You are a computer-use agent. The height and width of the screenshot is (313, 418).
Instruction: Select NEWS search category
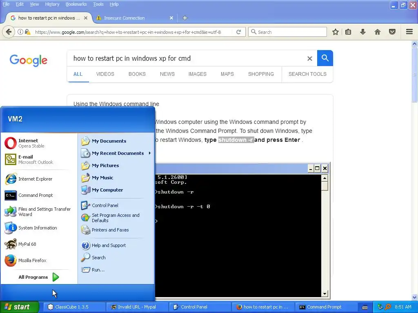coord(167,74)
